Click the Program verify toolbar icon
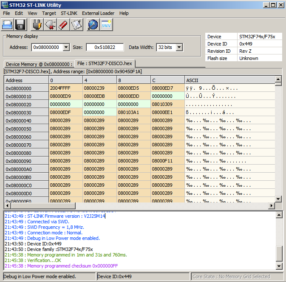The width and height of the screenshot is (286, 282). 76,25
